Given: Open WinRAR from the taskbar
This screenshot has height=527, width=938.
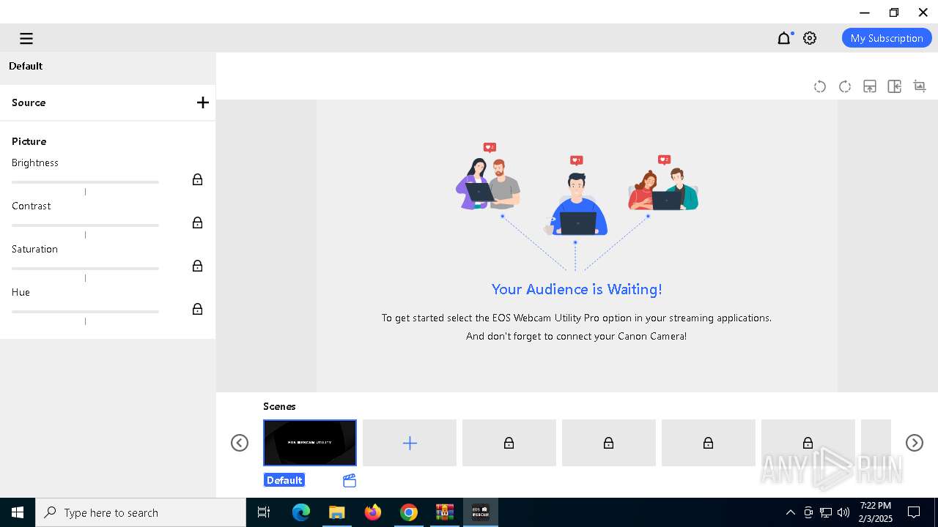Looking at the screenshot, I should 445,512.
